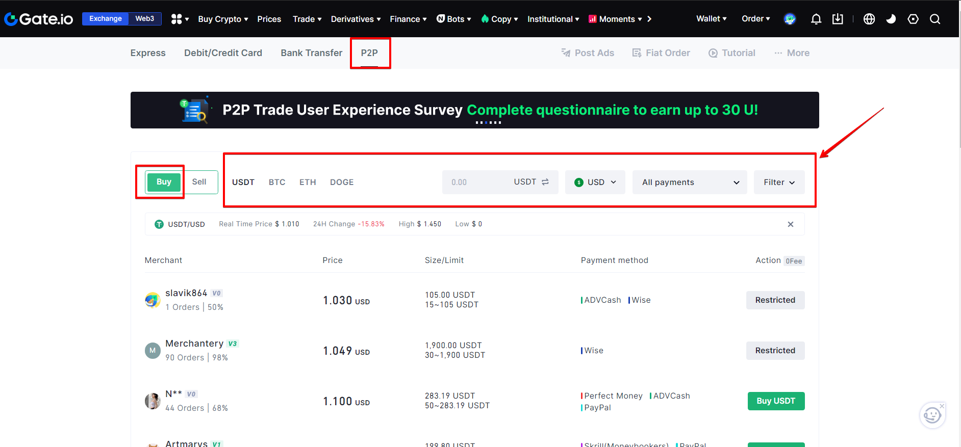Select the BTC coin tab
This screenshot has height=447, width=961.
coord(277,182)
